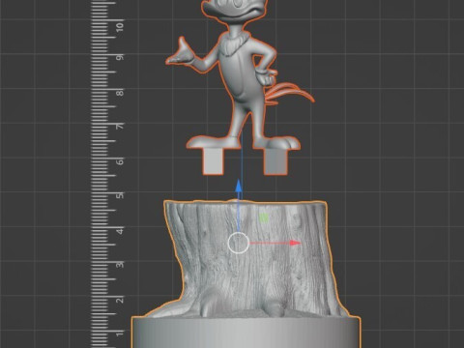This screenshot has width=464, height=348.
Task: Click the red X-axis move gizmo arrow
Action: pyautogui.click(x=295, y=243)
